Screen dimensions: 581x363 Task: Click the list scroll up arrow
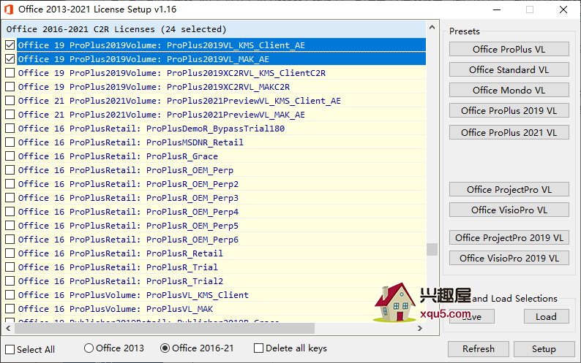point(432,27)
